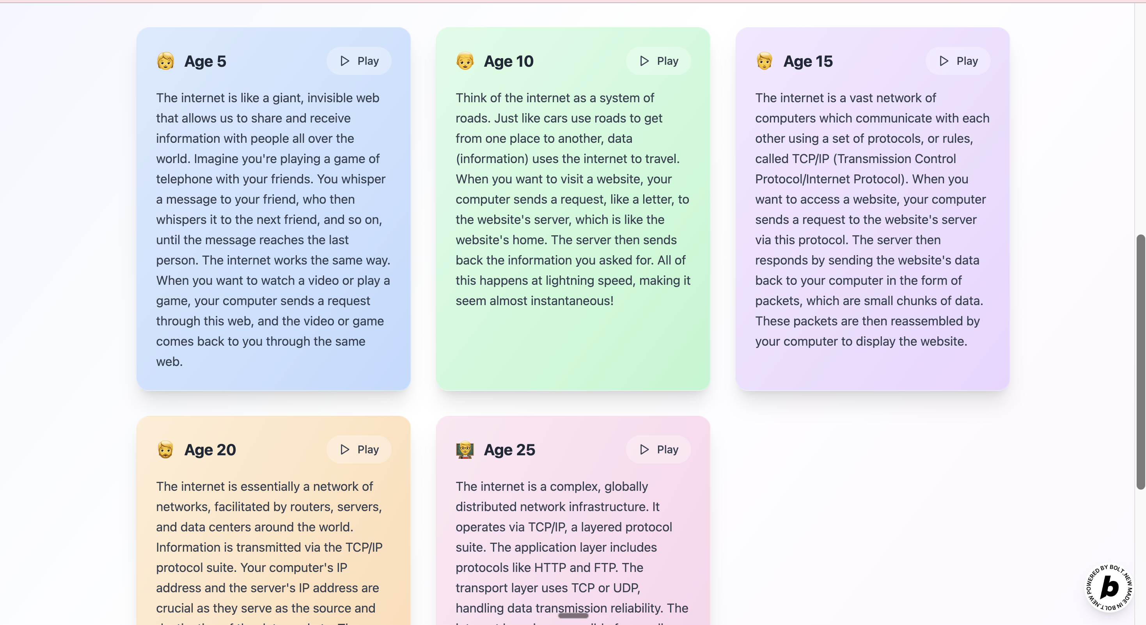Screen dimensions: 1146x625
Task: Click the child emoji beside Age 5
Action: pos(165,61)
